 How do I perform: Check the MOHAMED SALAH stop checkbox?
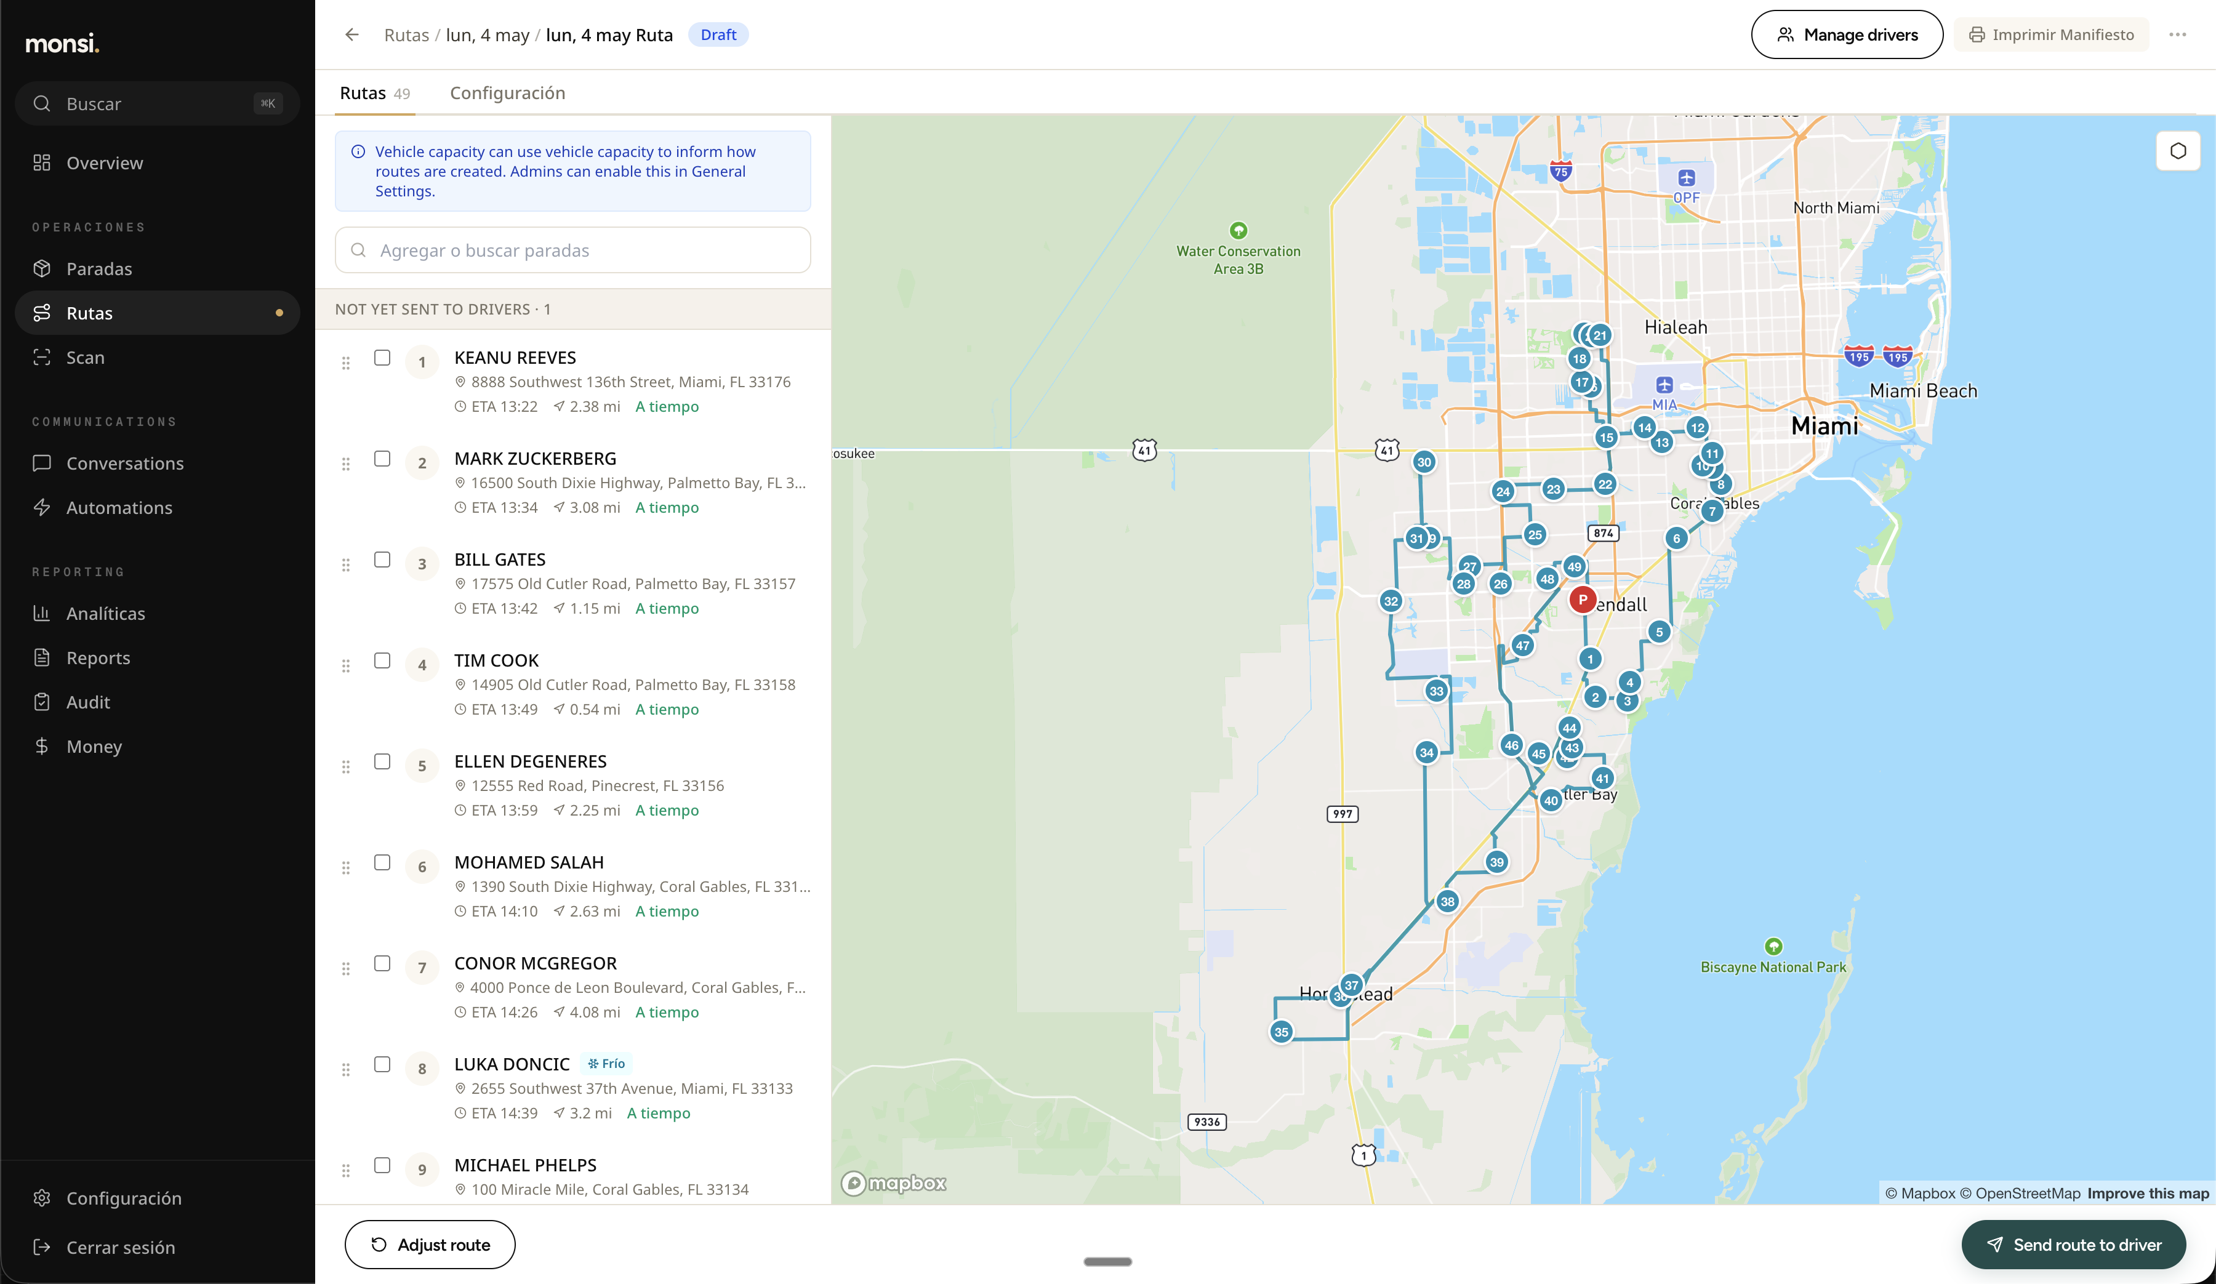382,863
